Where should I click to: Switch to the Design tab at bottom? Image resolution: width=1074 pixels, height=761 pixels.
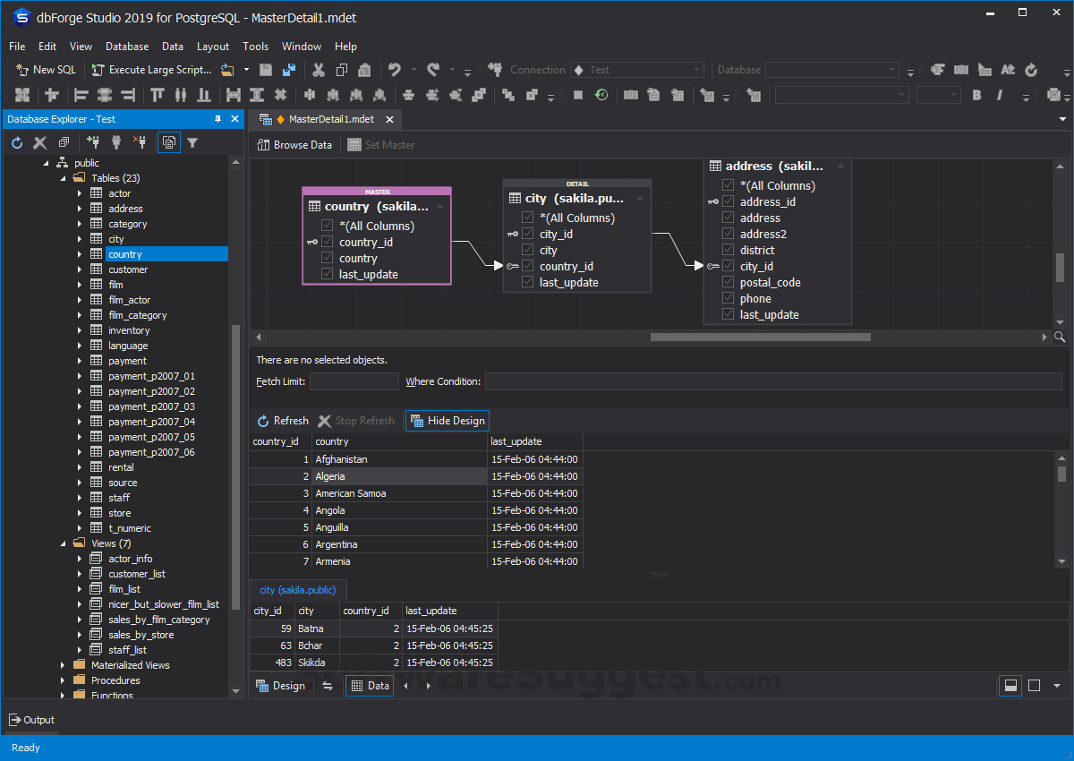(x=281, y=685)
